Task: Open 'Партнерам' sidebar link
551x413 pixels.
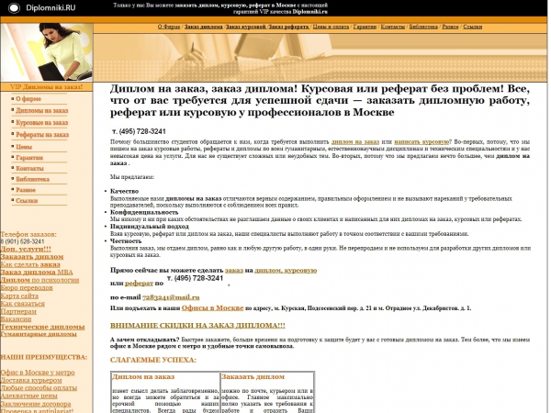Action: coord(18,311)
